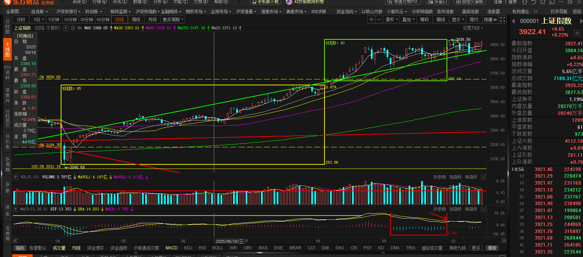Zoom in chart with plus icon
This screenshot has height=257, width=583.
point(372,20)
